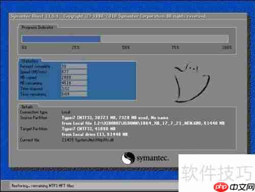The image size is (255, 192).
Task: Click the Progress Indicator group label
Action: tap(37, 27)
